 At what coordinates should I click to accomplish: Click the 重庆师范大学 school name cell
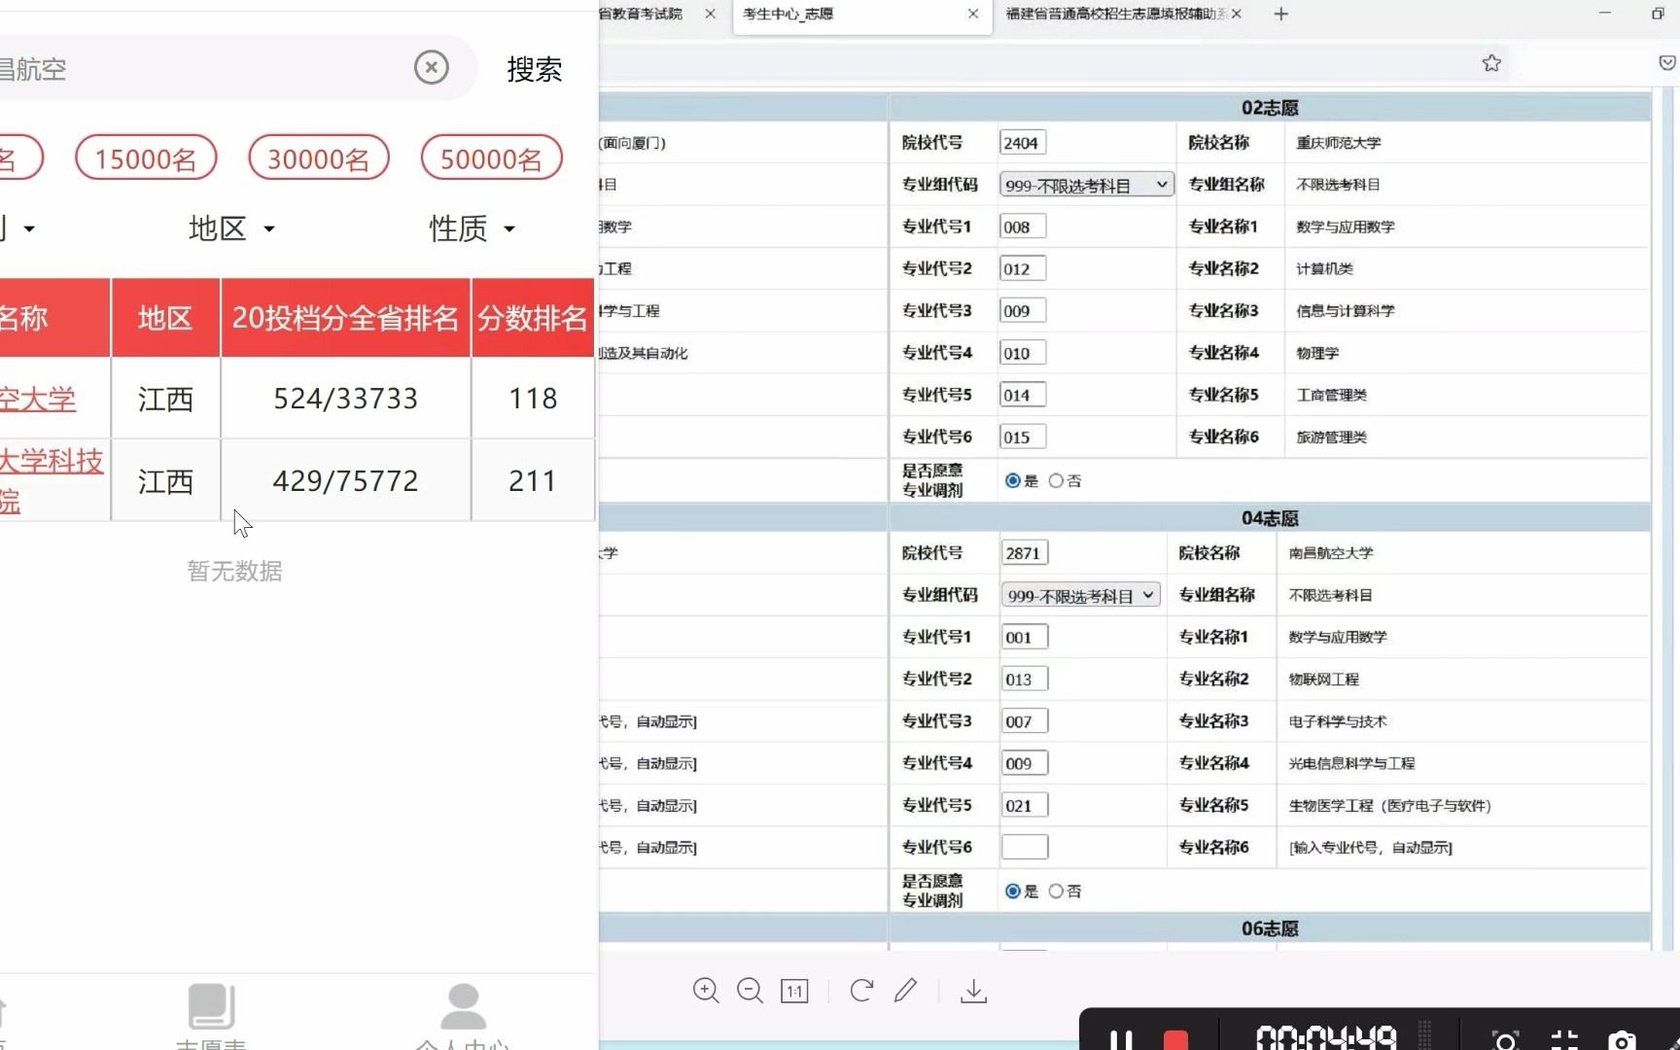pos(1339,143)
